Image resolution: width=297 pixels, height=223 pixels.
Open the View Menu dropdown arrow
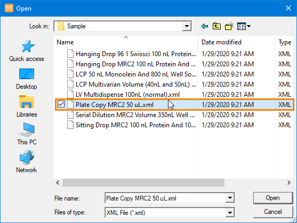click(248, 26)
